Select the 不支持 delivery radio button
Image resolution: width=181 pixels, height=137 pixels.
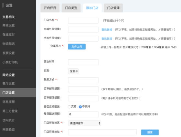[80, 107]
